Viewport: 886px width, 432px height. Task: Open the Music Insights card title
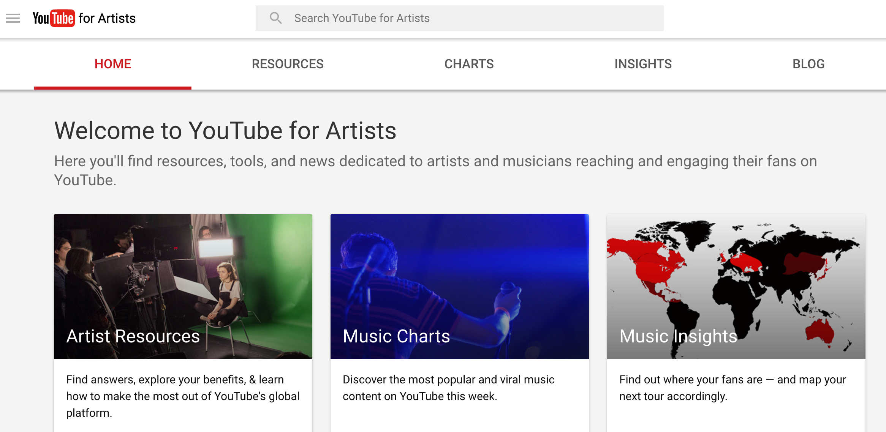678,336
